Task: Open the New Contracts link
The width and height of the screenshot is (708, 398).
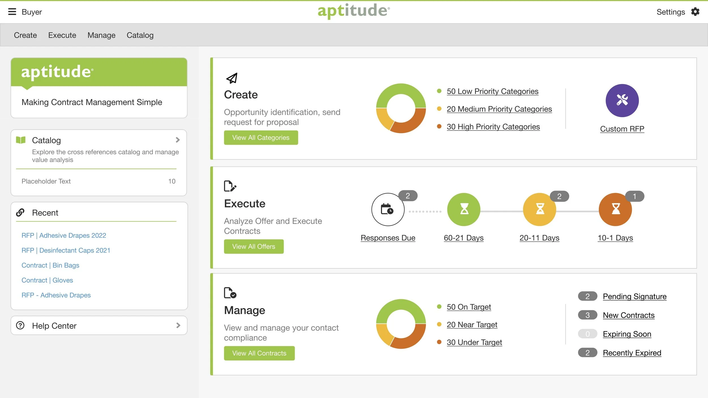Action: pos(628,315)
